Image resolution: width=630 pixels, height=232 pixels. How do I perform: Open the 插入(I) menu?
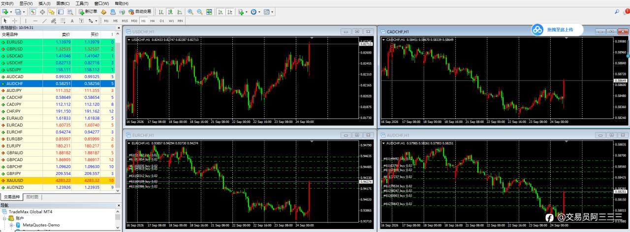pos(45,3)
